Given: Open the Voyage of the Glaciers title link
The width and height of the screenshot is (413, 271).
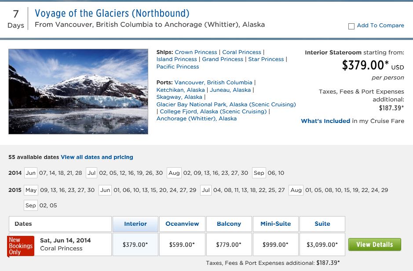Looking at the screenshot, I should click(112, 13).
